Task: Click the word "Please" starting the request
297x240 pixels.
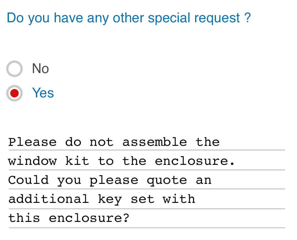Action: [x=32, y=142]
